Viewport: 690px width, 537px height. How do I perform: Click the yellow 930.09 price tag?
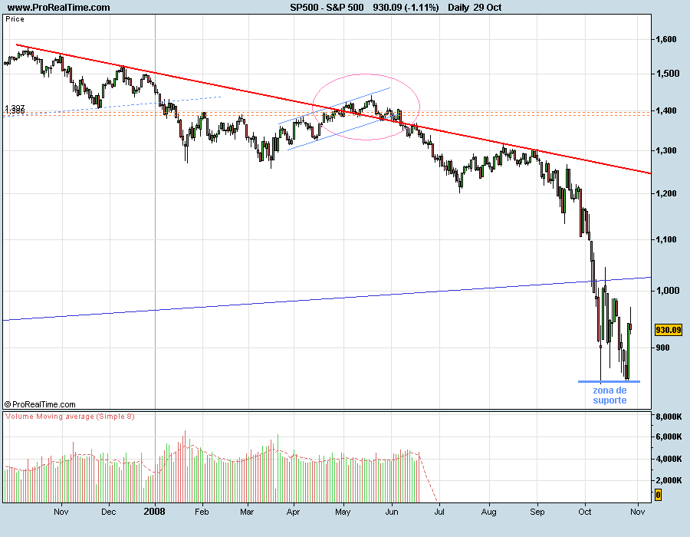point(668,330)
